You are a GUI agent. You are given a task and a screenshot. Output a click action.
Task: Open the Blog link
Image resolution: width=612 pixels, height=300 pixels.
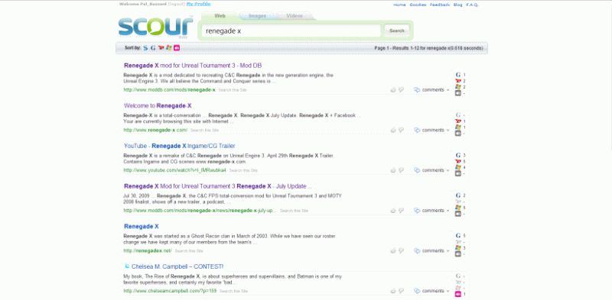(x=458, y=5)
